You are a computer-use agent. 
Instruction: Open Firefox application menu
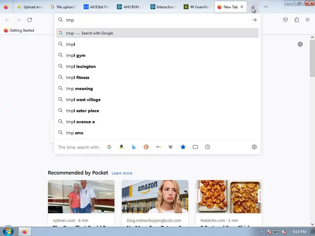coord(308,20)
